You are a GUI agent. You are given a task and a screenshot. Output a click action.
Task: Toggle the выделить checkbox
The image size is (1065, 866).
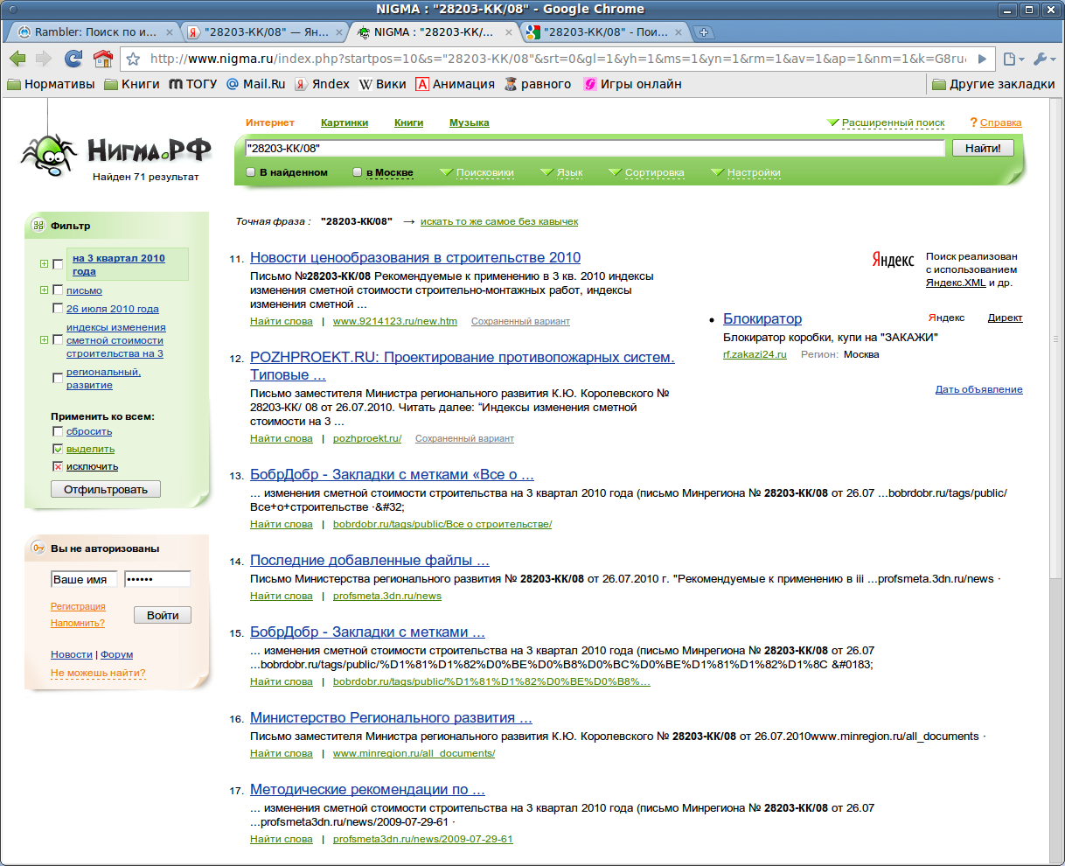58,449
